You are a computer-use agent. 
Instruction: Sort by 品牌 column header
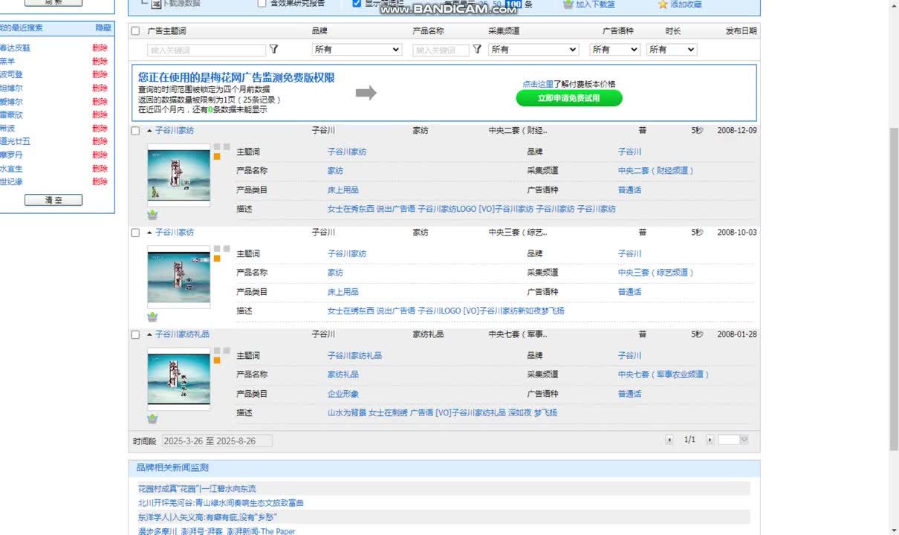319,31
